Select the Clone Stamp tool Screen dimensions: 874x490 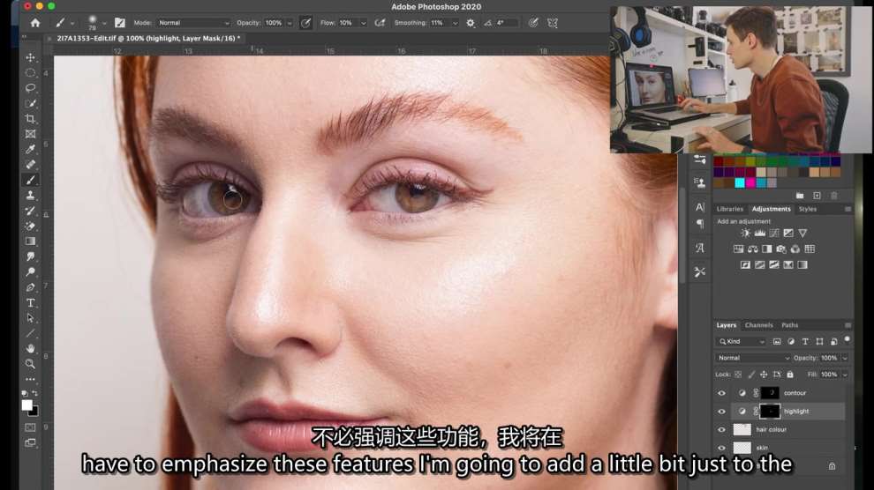pos(30,196)
